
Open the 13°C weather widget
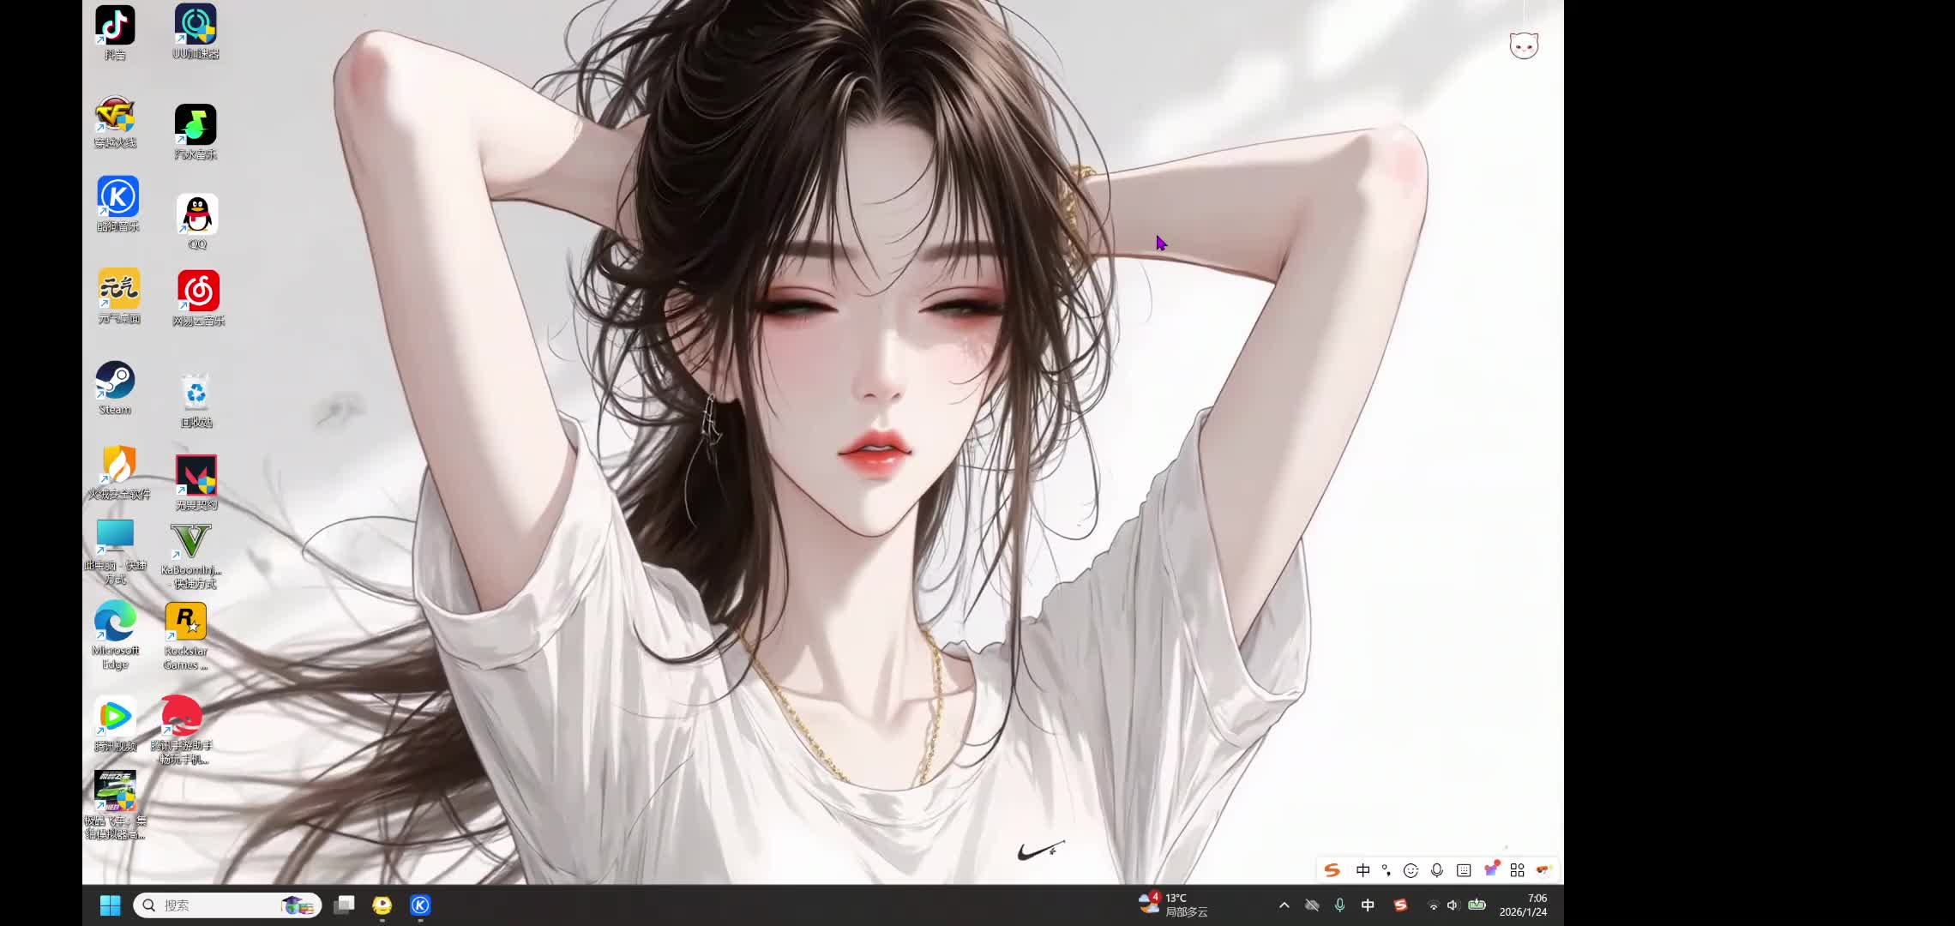pyautogui.click(x=1175, y=904)
